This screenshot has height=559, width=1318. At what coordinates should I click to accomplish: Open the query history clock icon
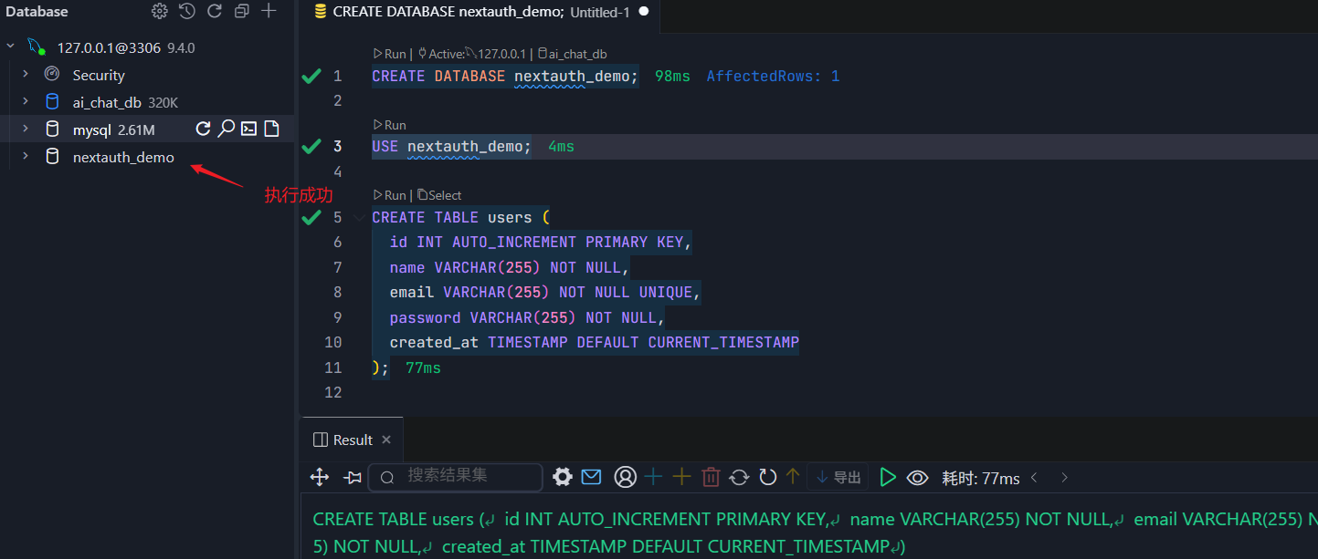(187, 11)
